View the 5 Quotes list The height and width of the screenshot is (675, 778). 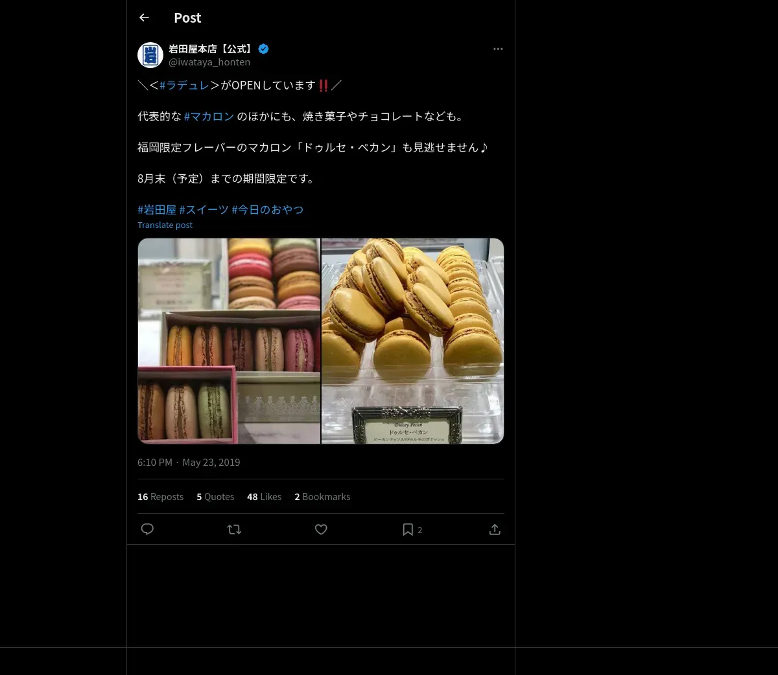pyautogui.click(x=215, y=497)
